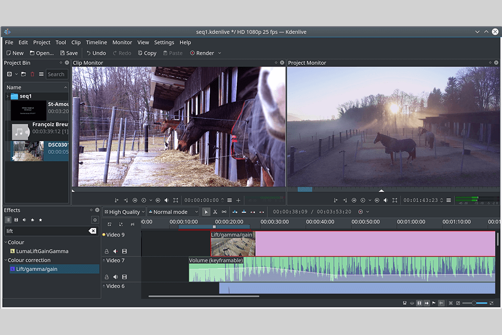Mute audio on Video 7 track

pyautogui.click(x=115, y=277)
